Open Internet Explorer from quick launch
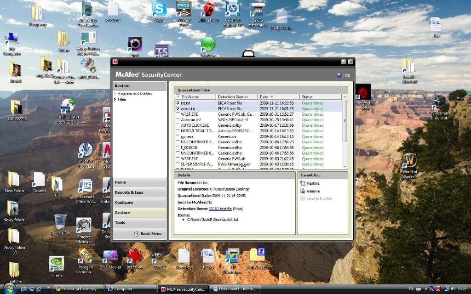 click(x=39, y=289)
